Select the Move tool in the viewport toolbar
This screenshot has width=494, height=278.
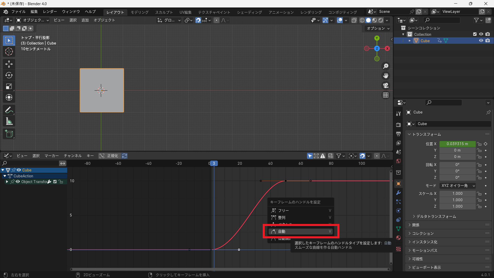[x=9, y=64]
